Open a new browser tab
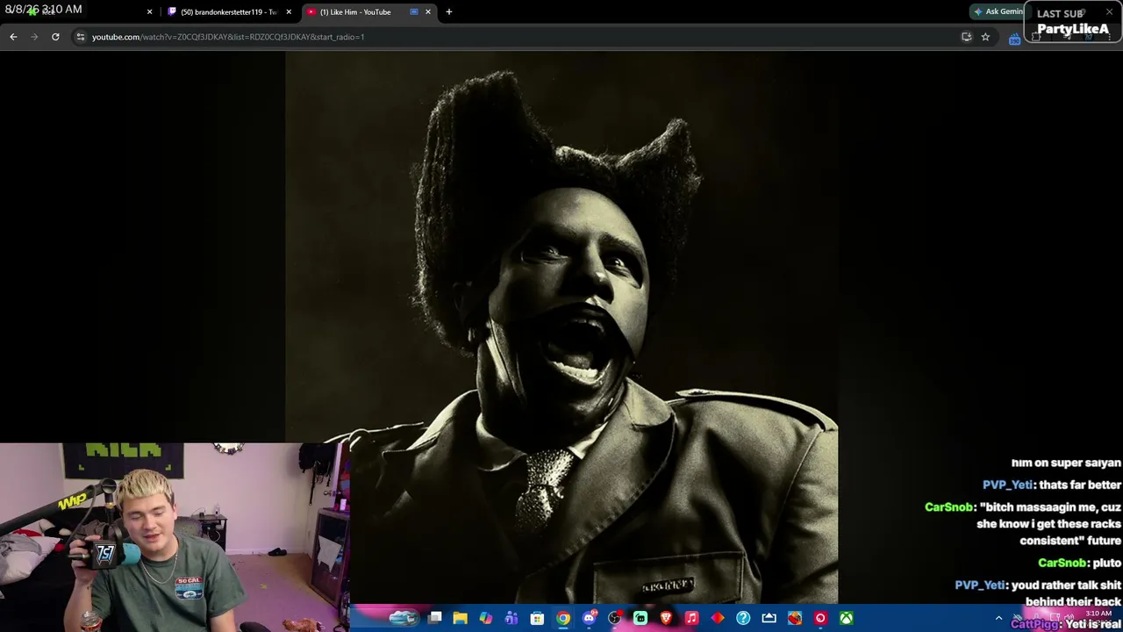Screen dimensions: 1123x632 coord(449,12)
